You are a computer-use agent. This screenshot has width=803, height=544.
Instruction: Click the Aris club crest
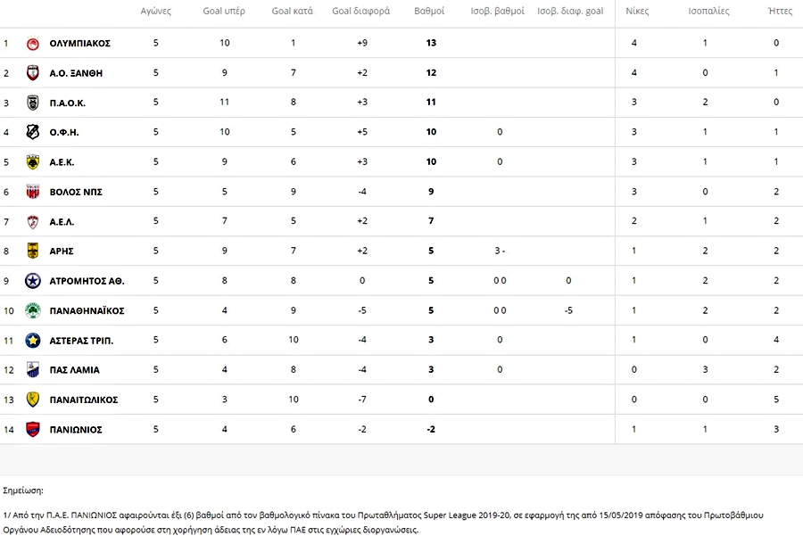[33, 251]
